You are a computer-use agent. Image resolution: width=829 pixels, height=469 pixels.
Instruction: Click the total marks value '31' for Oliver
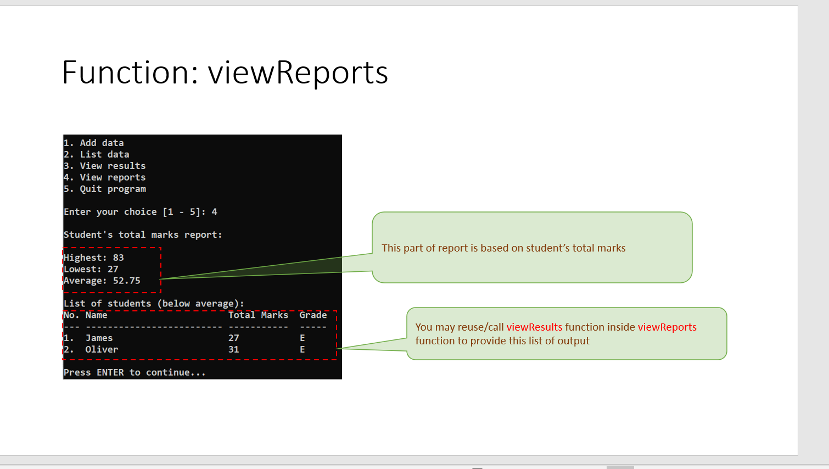234,350
